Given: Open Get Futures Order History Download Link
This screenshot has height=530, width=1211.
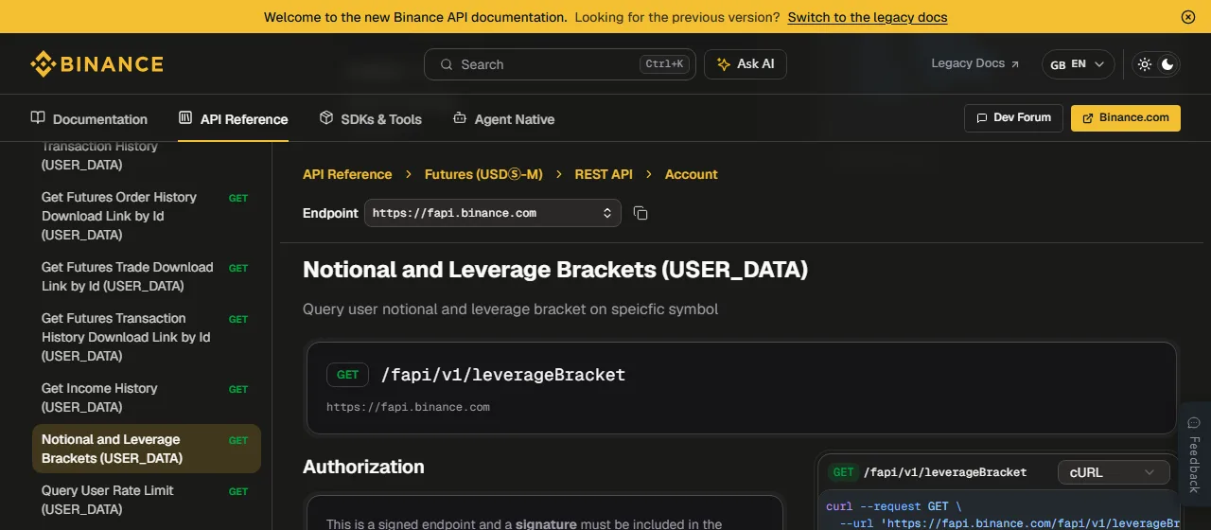Looking at the screenshot, I should tap(146, 216).
